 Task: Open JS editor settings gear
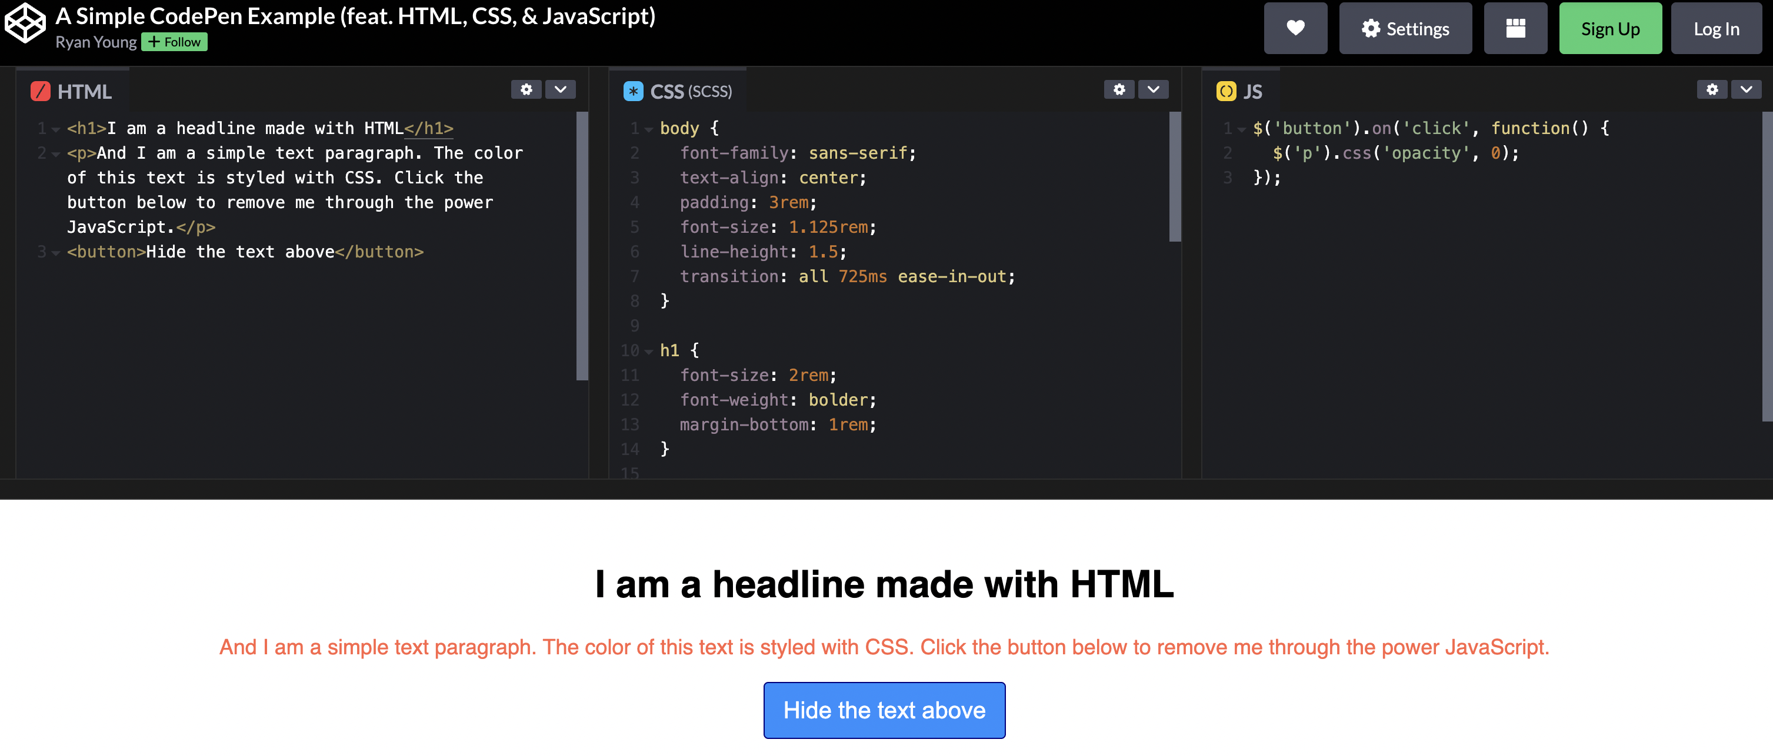click(1712, 89)
